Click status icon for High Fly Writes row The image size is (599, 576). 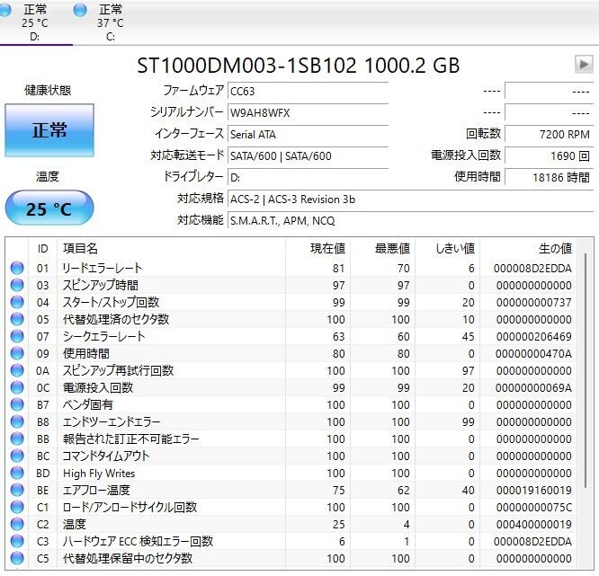coord(16,474)
